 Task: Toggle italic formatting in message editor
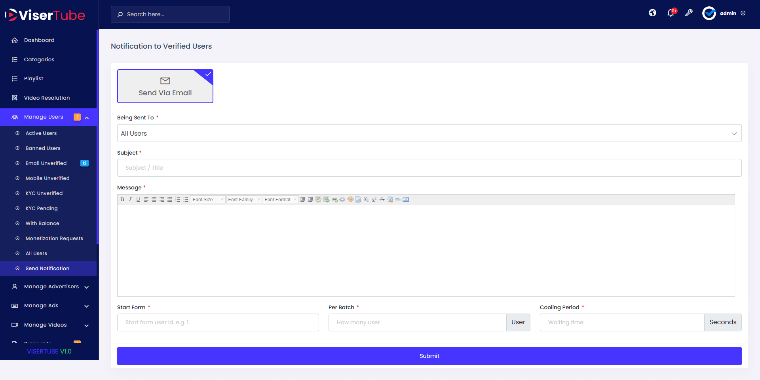point(130,200)
